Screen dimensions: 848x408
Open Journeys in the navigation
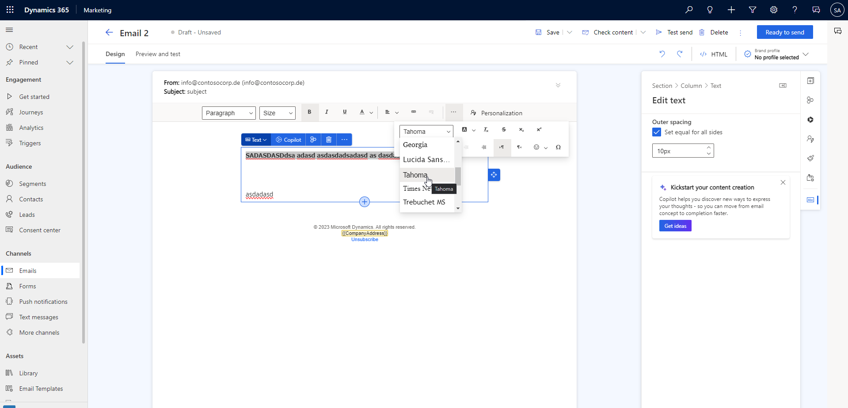(31, 112)
